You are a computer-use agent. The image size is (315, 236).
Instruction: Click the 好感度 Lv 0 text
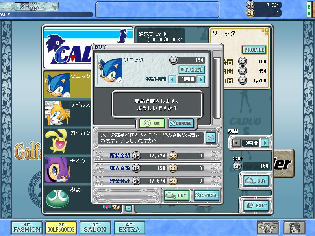(152, 34)
